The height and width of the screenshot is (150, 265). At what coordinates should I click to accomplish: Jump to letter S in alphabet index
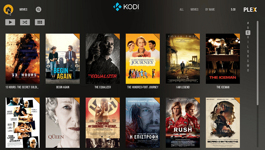tap(248, 61)
